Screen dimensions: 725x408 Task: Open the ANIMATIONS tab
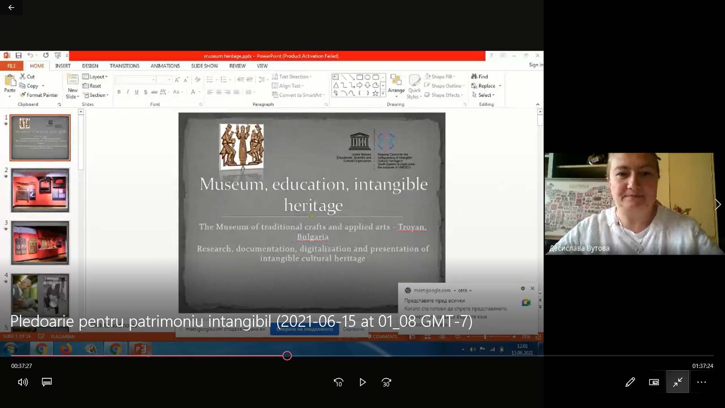pyautogui.click(x=165, y=66)
